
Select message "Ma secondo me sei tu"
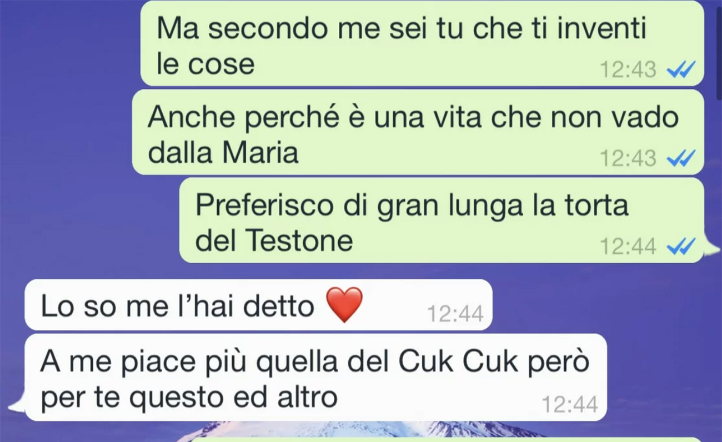click(x=422, y=43)
